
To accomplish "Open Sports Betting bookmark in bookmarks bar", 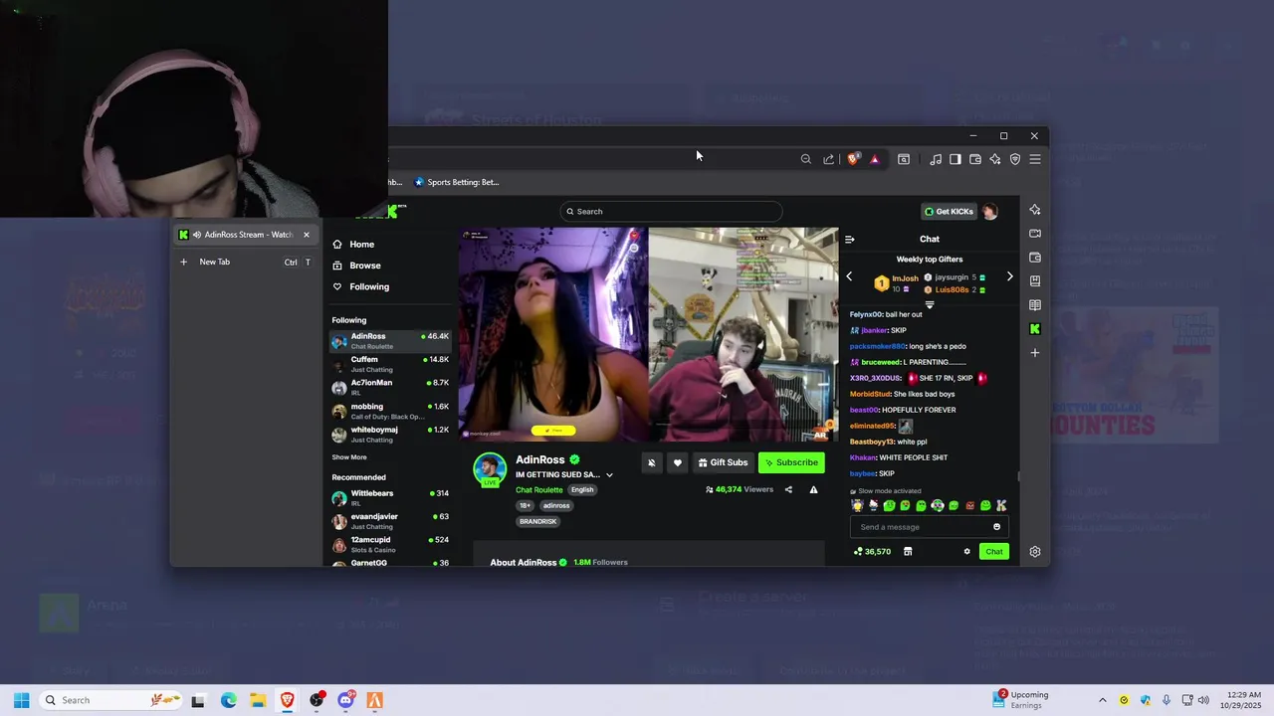I will click(457, 182).
